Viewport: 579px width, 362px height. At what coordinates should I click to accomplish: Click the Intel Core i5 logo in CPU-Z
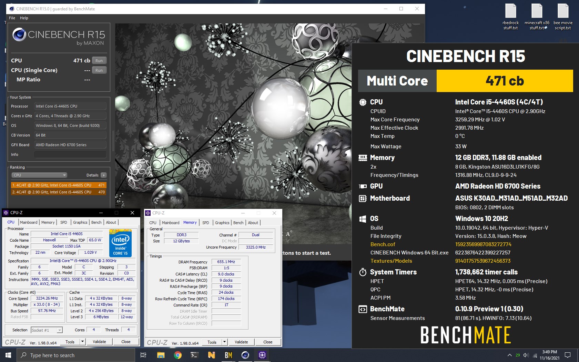(120, 243)
